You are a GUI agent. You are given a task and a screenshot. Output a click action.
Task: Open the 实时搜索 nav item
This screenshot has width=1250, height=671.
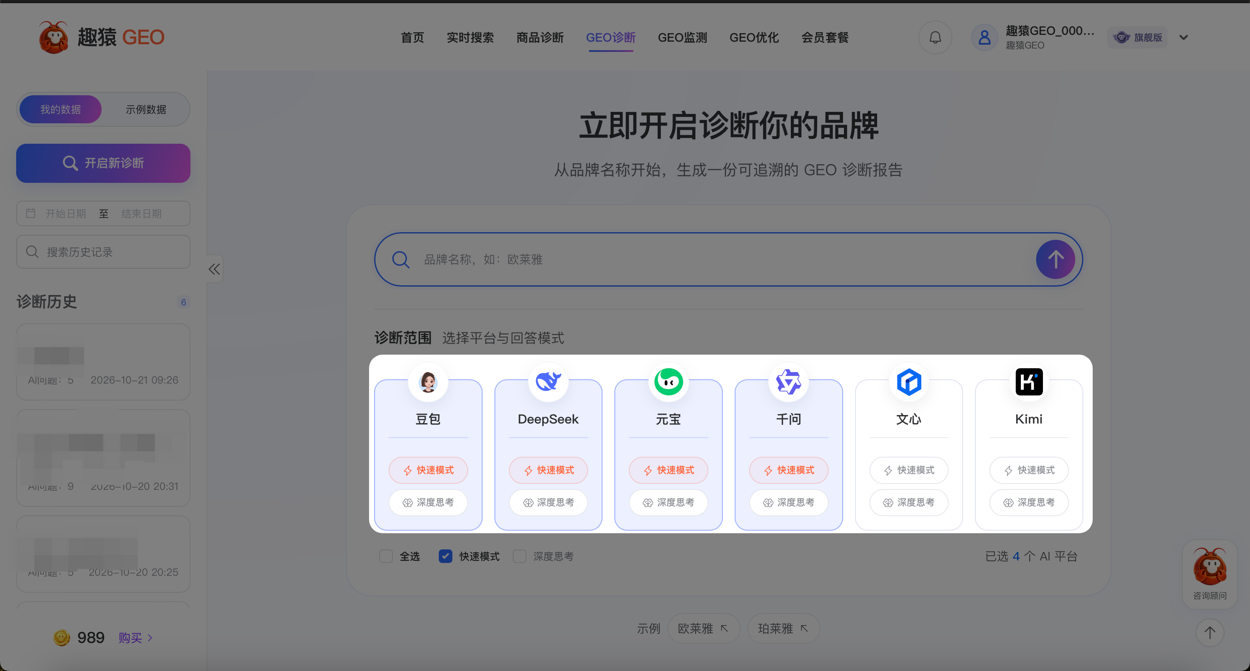coord(470,37)
